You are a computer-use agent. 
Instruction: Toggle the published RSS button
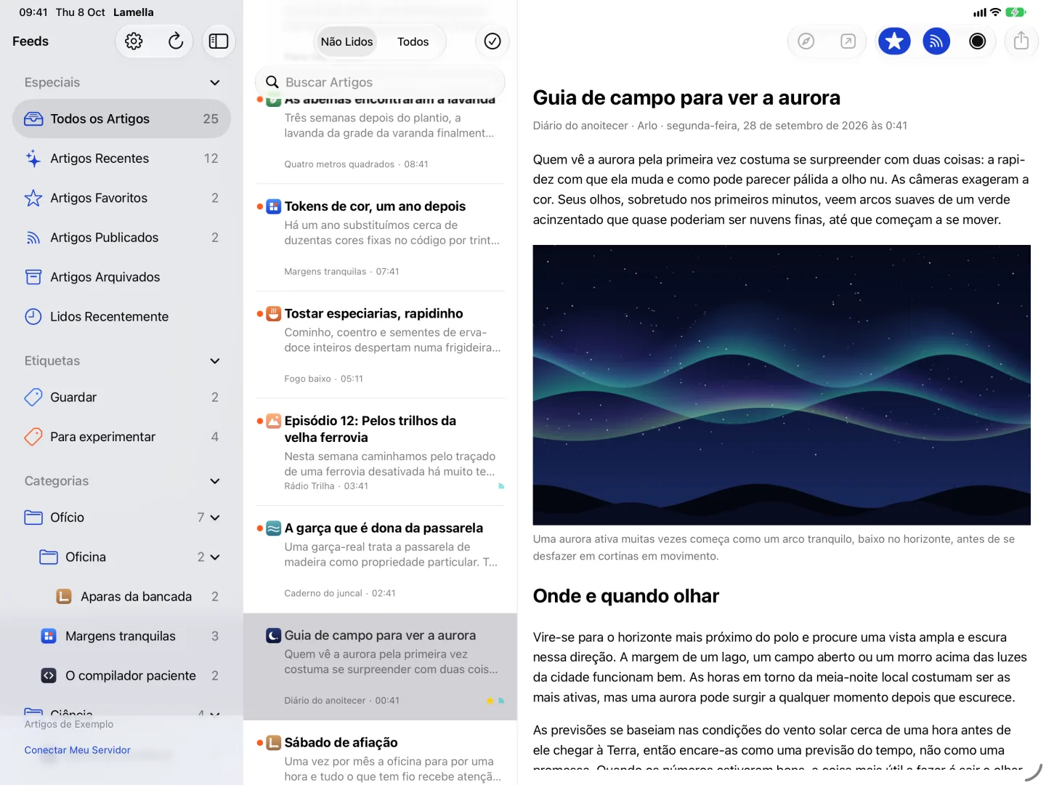pyautogui.click(x=936, y=41)
